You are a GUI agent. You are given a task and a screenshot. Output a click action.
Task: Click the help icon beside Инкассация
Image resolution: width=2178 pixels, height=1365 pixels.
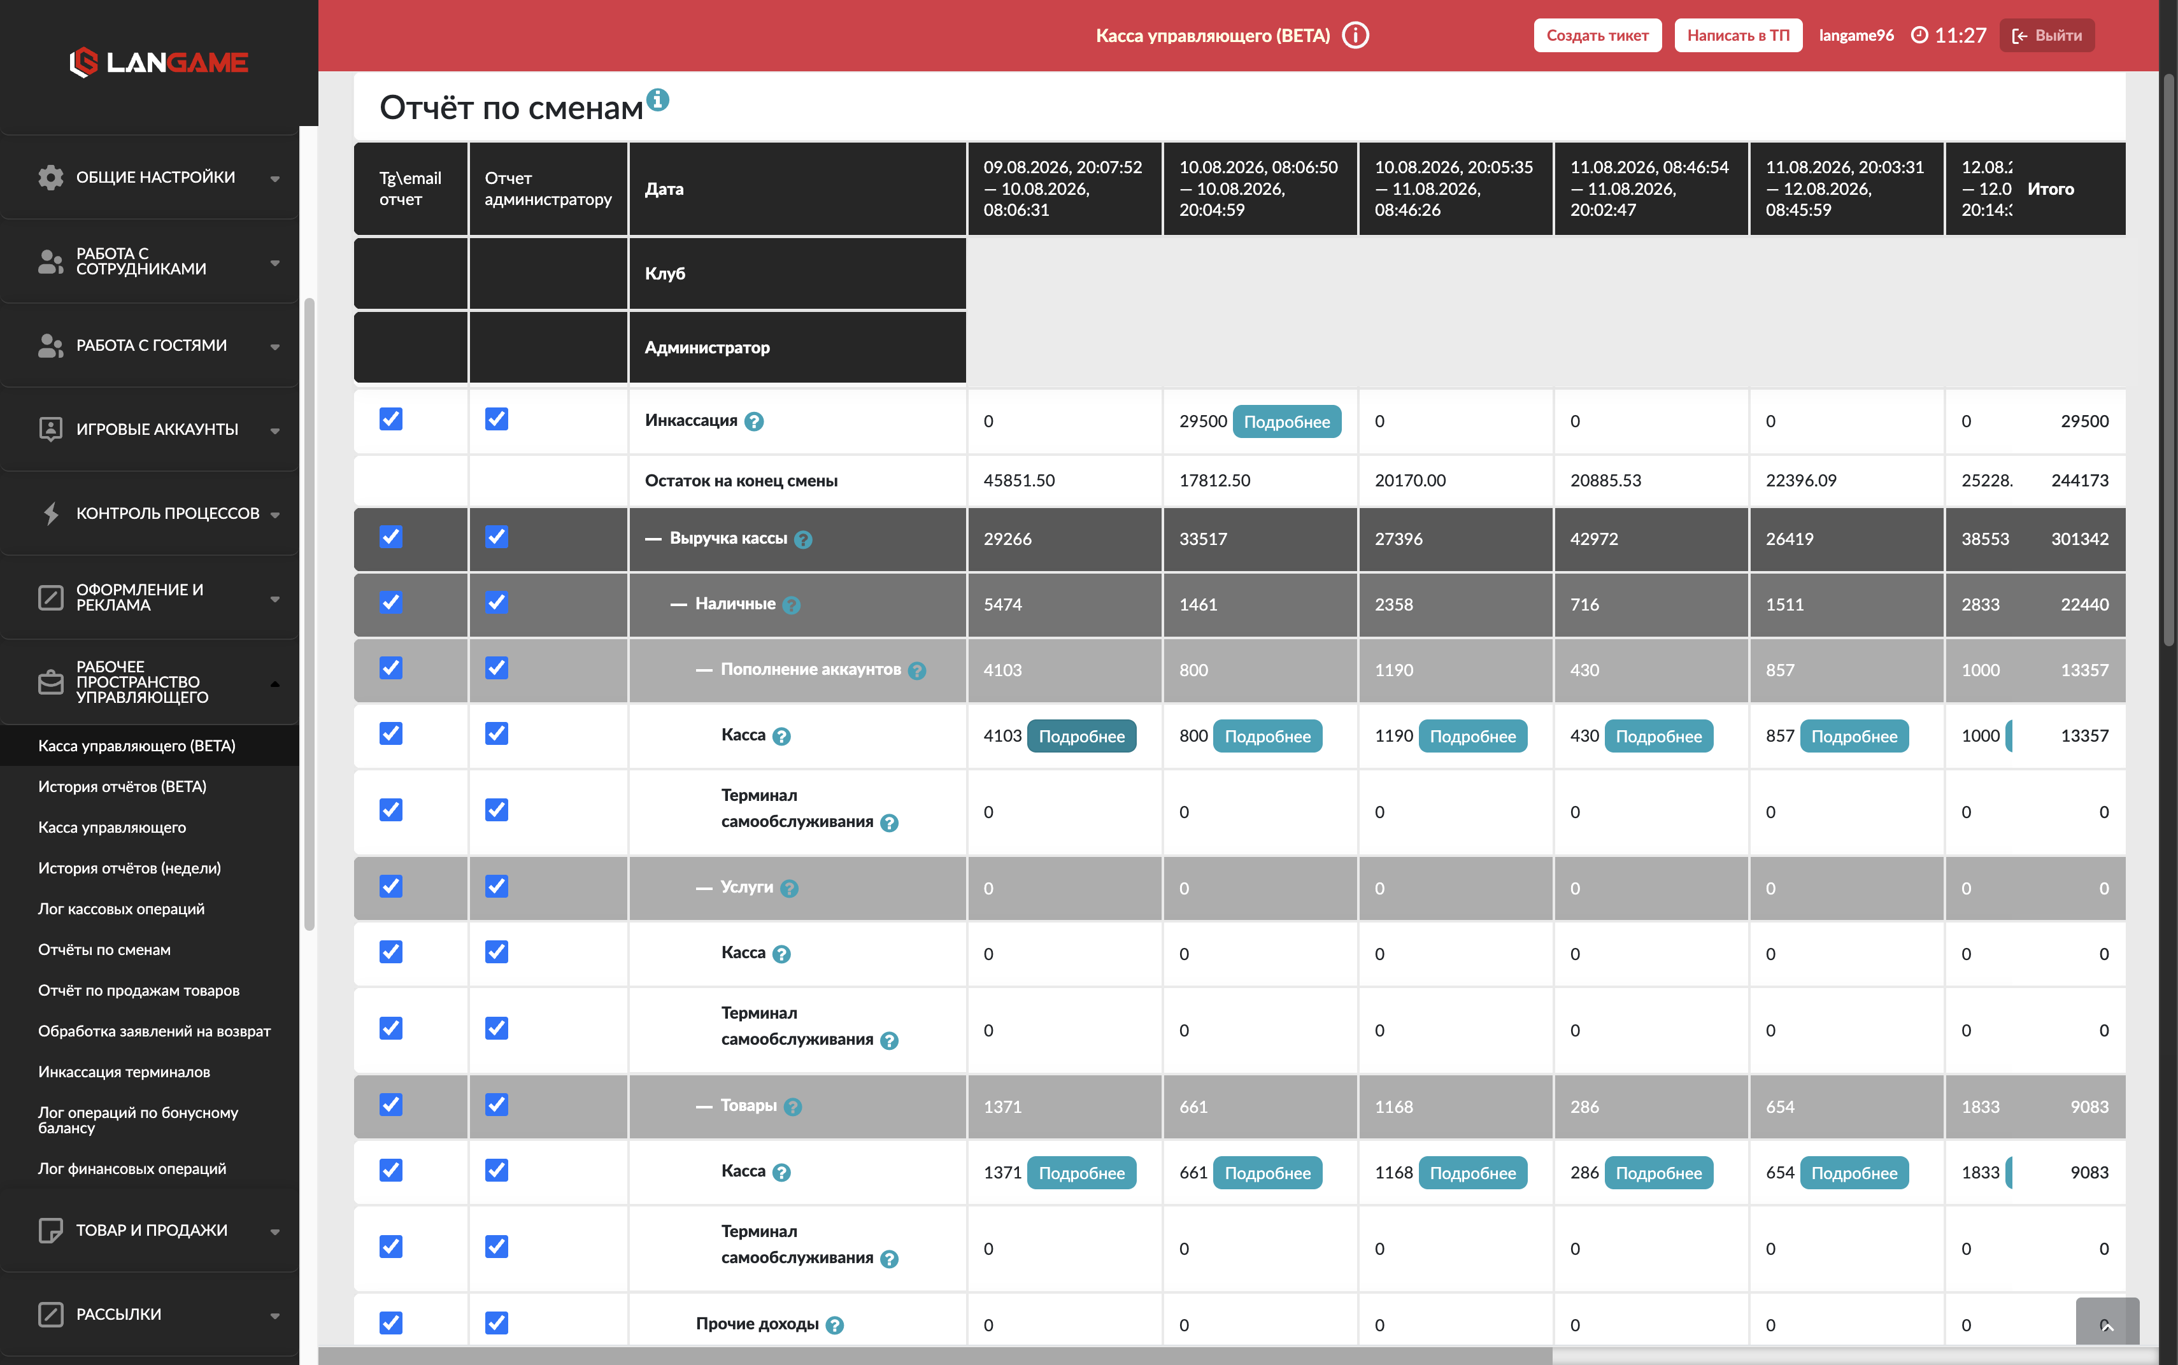(754, 421)
